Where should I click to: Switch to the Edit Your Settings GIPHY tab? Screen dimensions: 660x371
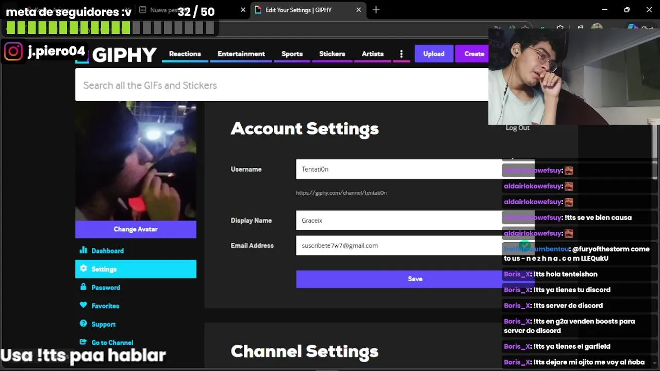coord(308,10)
